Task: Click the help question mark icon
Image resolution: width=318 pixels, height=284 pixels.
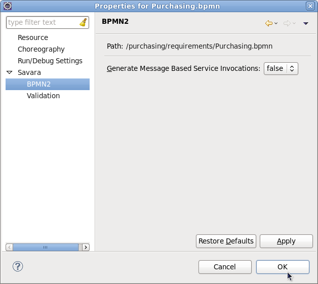Action: 18,266
